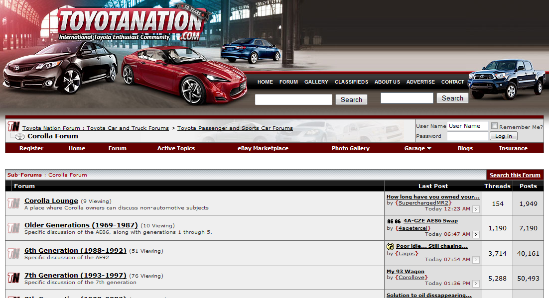Click the forum icon beside Corolla Lounge
Image resolution: width=549 pixels, height=298 pixels.
[13, 203]
